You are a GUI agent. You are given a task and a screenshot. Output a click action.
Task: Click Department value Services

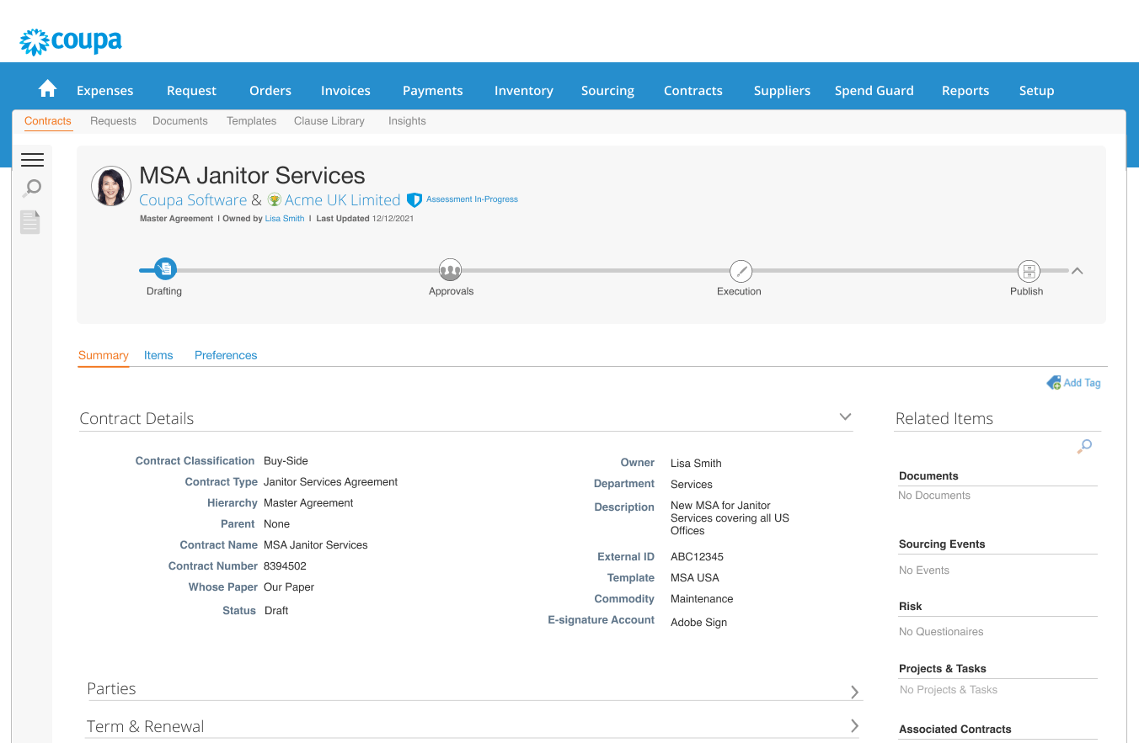point(692,485)
